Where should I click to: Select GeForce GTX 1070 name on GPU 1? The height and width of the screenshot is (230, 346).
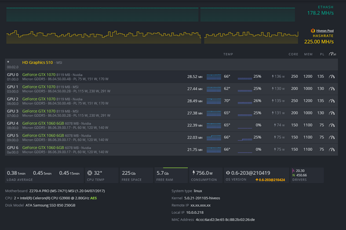[39, 87]
